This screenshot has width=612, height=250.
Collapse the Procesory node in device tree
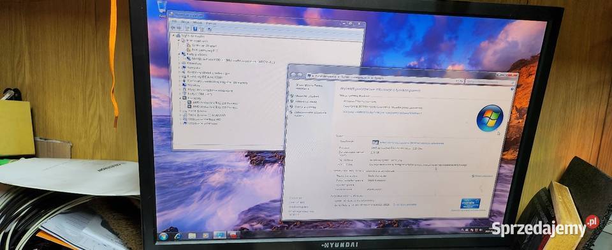(x=180, y=98)
